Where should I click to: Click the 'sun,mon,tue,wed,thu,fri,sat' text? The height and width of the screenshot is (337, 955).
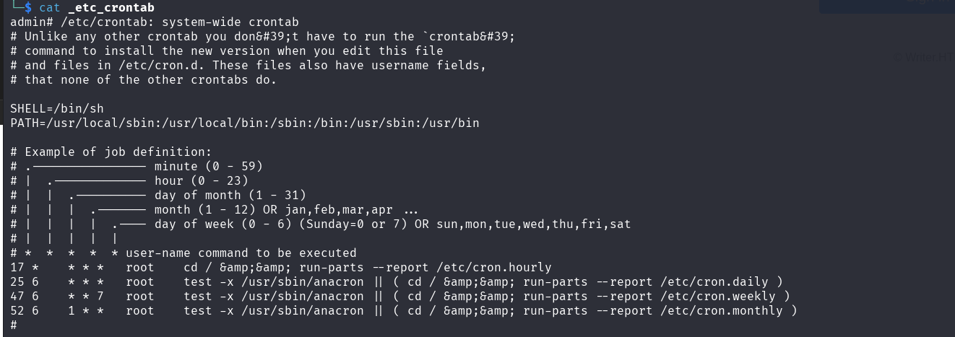[533, 224]
